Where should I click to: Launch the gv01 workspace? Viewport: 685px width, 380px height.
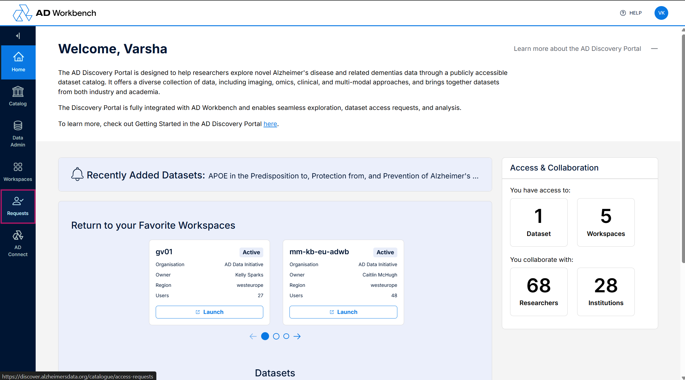pos(209,312)
